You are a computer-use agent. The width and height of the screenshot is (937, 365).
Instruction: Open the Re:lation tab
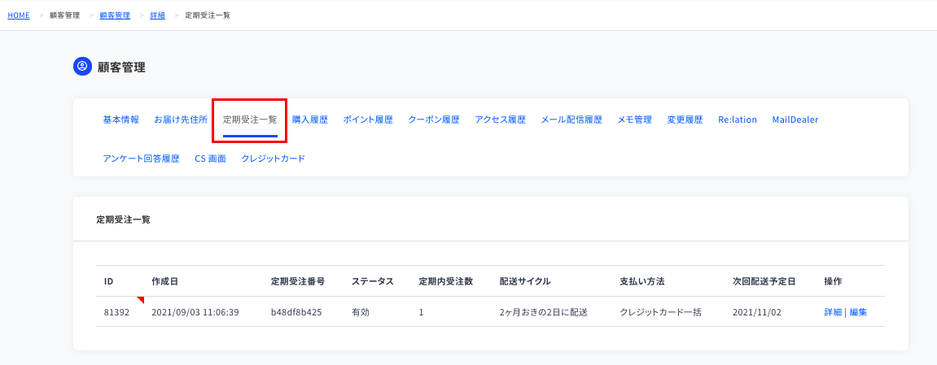tap(738, 119)
